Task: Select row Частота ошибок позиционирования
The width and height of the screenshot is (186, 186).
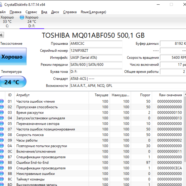Action: (x=92, y=129)
